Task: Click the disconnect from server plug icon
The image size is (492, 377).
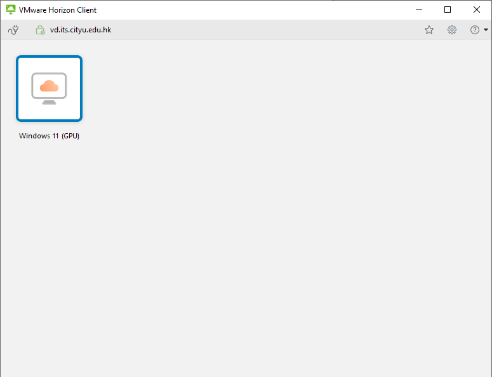Action: pyautogui.click(x=13, y=30)
